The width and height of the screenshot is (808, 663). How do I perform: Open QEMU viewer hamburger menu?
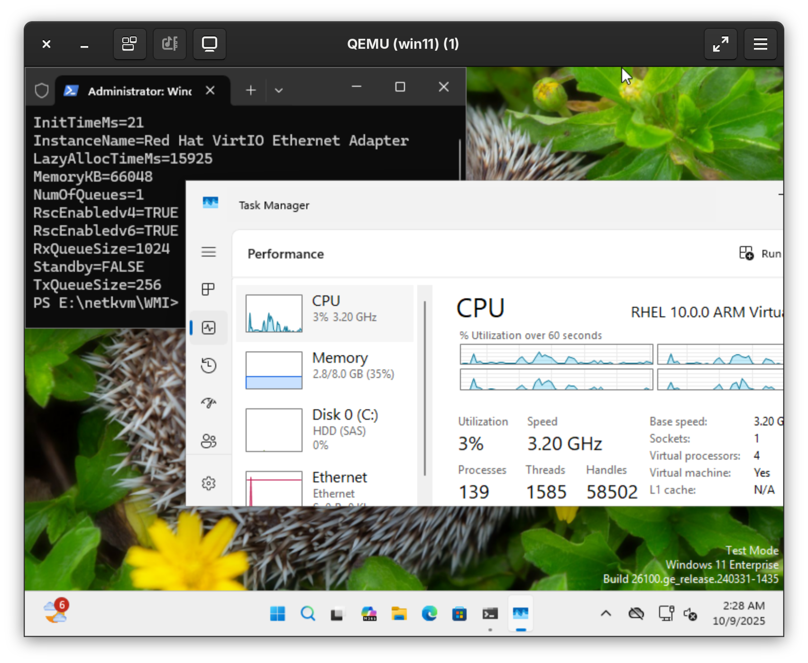coord(760,44)
